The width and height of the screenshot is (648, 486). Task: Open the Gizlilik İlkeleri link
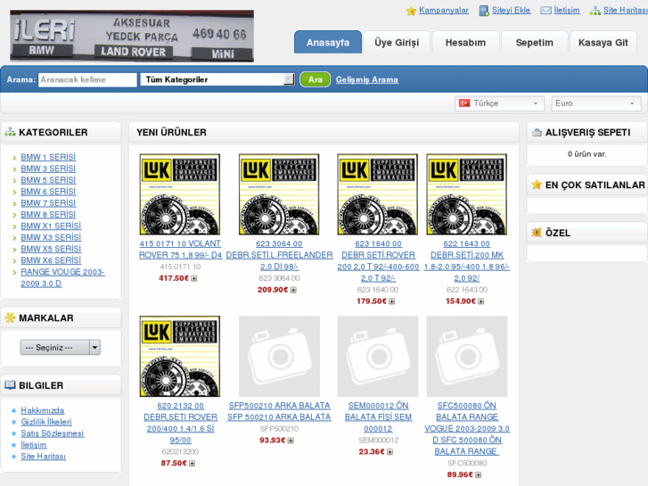coord(46,422)
